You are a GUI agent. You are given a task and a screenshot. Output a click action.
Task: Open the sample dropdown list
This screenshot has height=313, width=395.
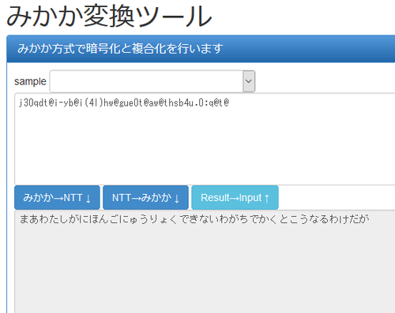[152, 81]
